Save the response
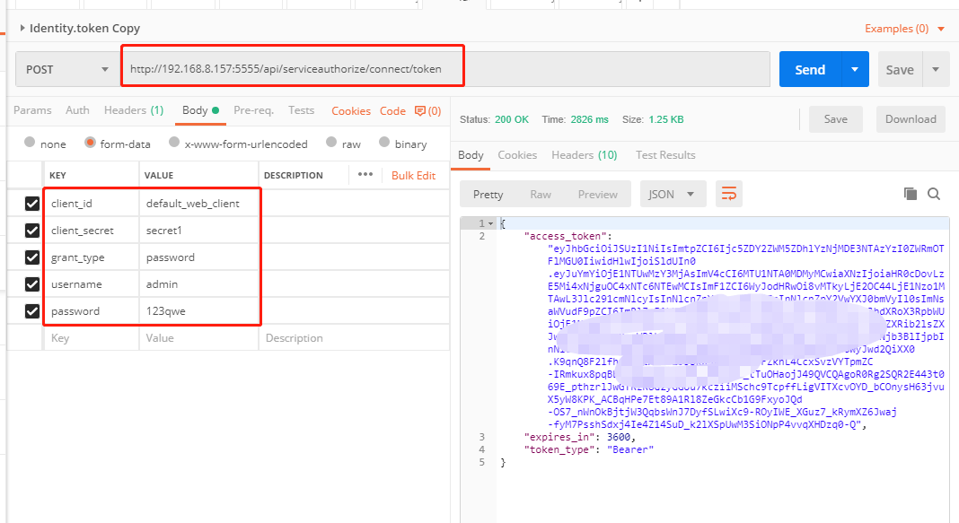 click(835, 119)
